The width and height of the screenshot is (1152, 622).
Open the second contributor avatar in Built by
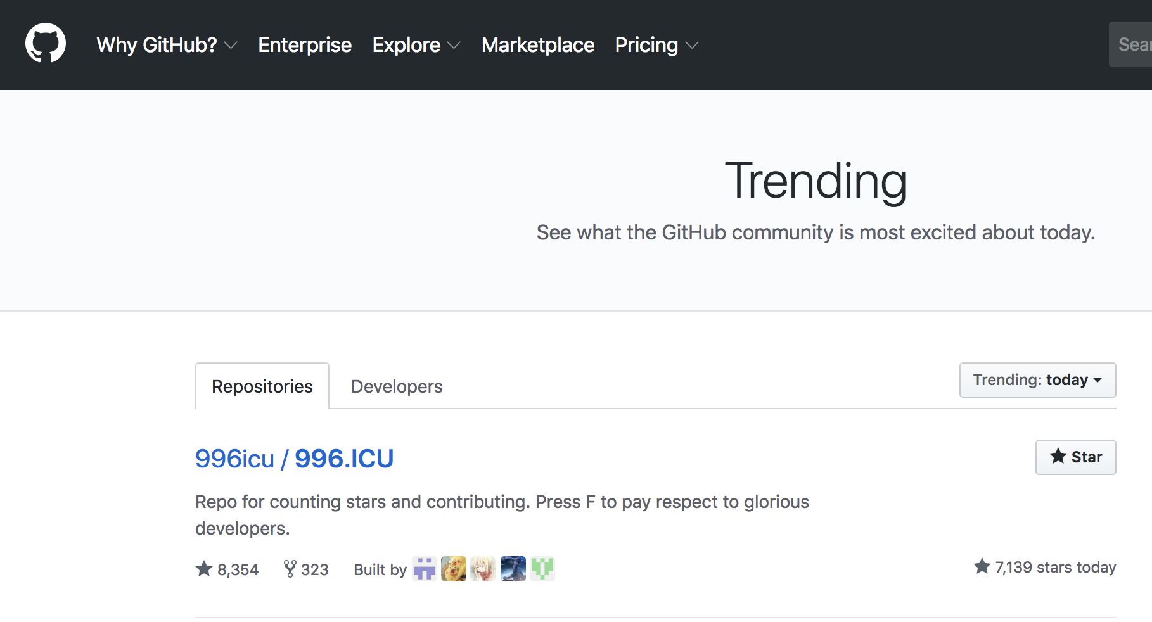(454, 569)
